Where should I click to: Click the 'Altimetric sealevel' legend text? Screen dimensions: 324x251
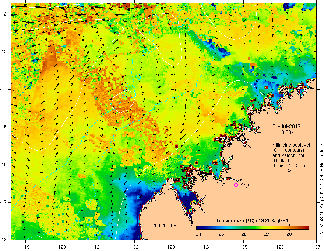click(x=289, y=145)
